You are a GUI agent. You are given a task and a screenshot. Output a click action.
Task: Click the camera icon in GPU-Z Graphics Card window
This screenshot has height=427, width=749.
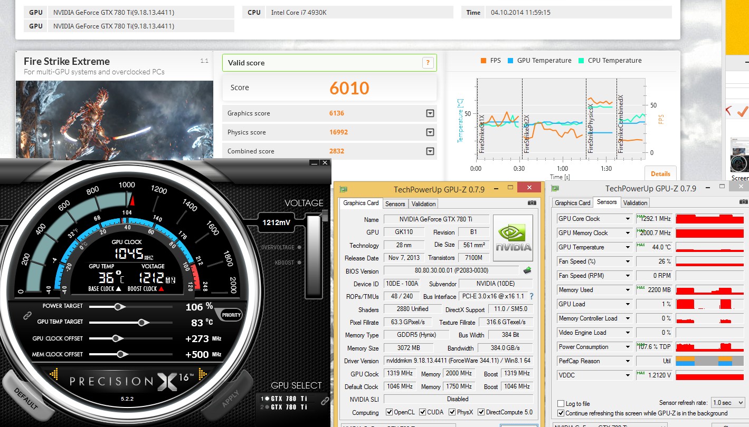pos(532,202)
